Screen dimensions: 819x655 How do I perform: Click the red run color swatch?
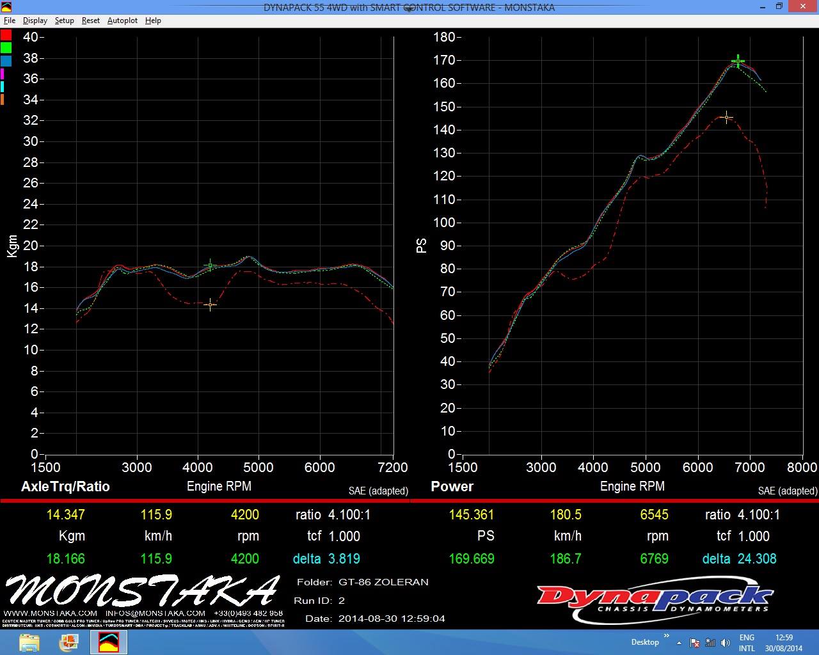pyautogui.click(x=6, y=35)
